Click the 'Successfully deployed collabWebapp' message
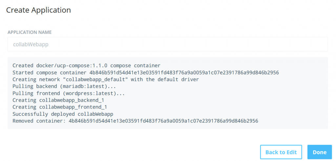The image size is (336, 161). (63, 114)
